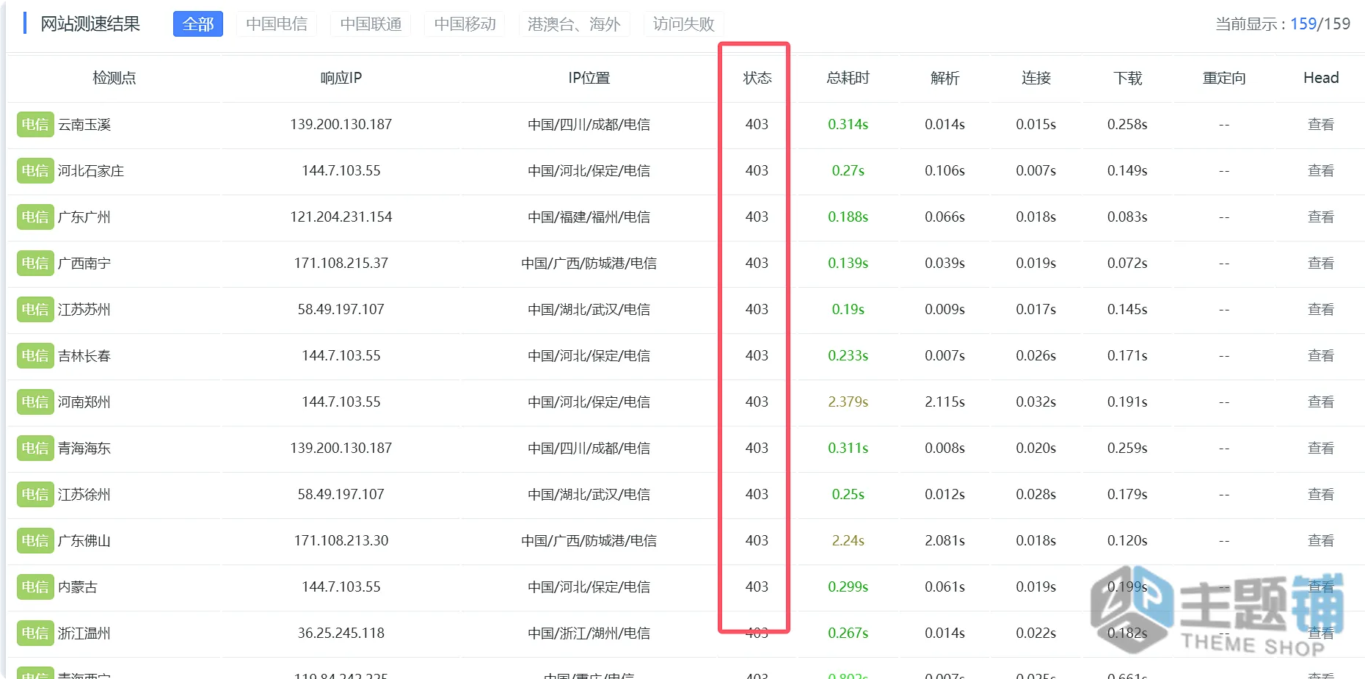
Task: Click 403 status in 云南玉溪 row
Action: click(757, 125)
